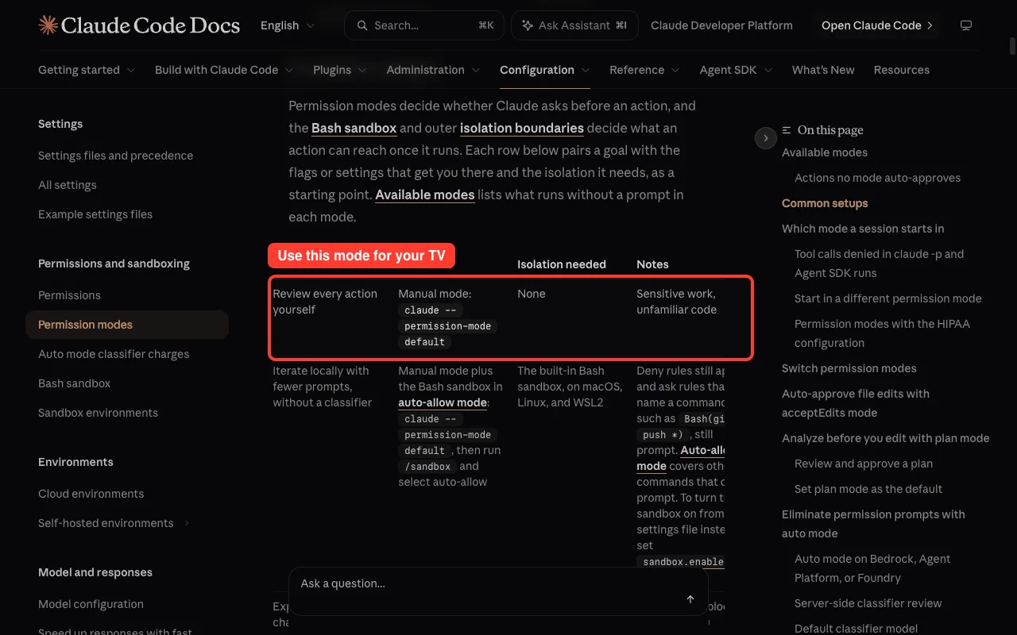The image size is (1017, 635).
Task: Open Auto mode classifier charges page
Action: pos(114,354)
